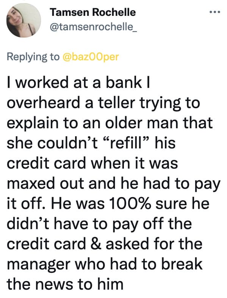227x298 pixels.
Task: Click the line 'I worked at a bank I'
Action: [x=79, y=82]
